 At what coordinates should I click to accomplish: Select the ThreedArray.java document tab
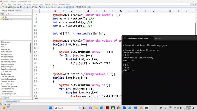pyautogui.click(x=11, y=101)
